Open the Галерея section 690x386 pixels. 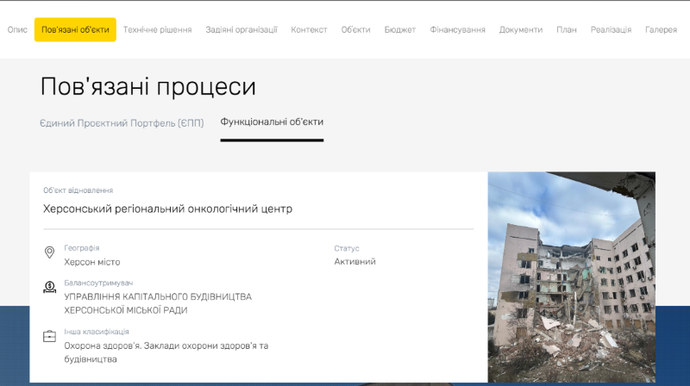point(661,29)
